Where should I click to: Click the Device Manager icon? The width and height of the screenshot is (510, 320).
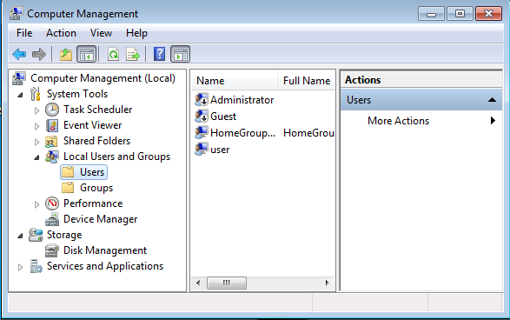(x=52, y=219)
